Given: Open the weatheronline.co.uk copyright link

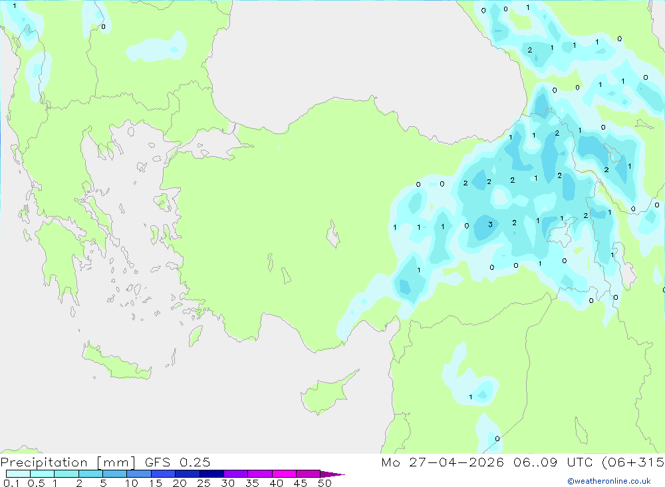Looking at the screenshot, I should (609, 481).
